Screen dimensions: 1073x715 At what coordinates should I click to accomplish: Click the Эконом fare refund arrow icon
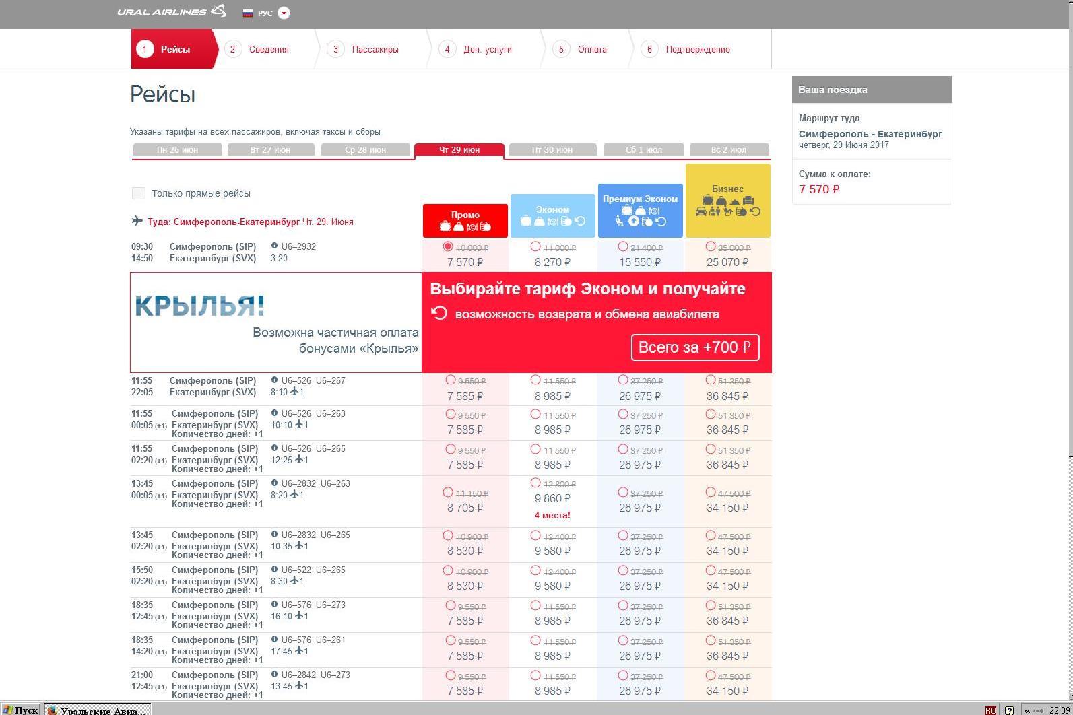(580, 221)
